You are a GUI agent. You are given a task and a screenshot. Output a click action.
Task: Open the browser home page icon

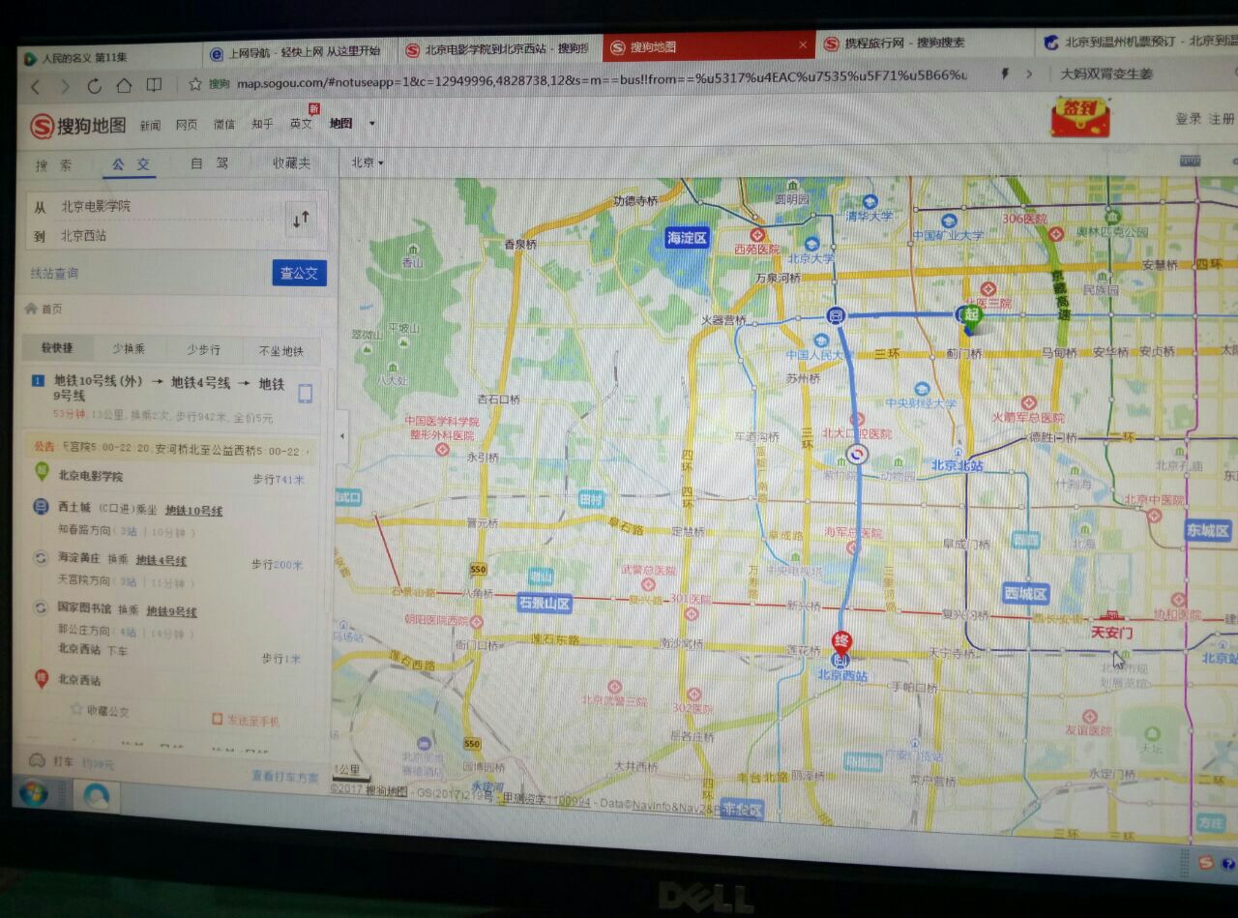tap(124, 85)
